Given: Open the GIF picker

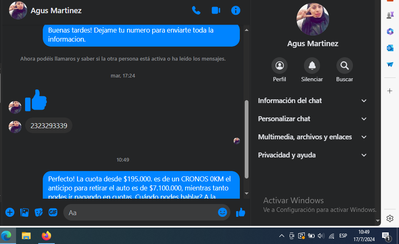Looking at the screenshot, I should click(53, 212).
